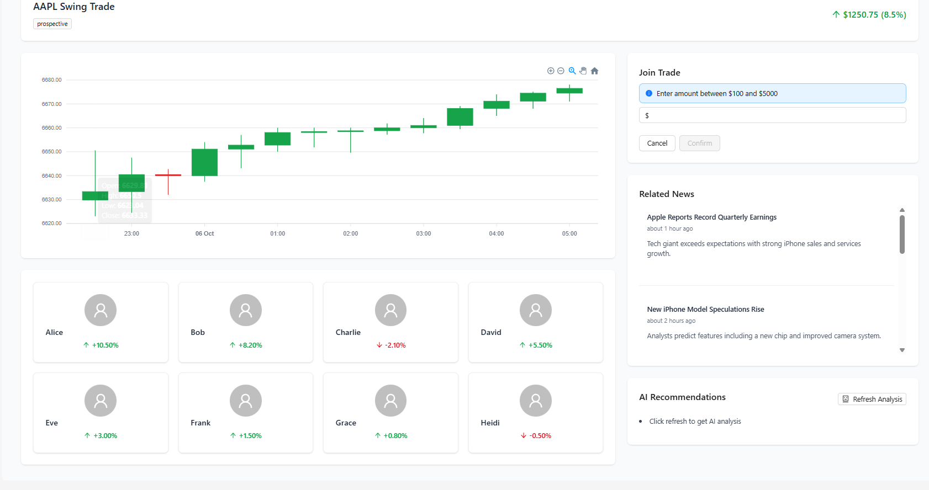
Task: Click the Alice name label
Action: (x=54, y=332)
